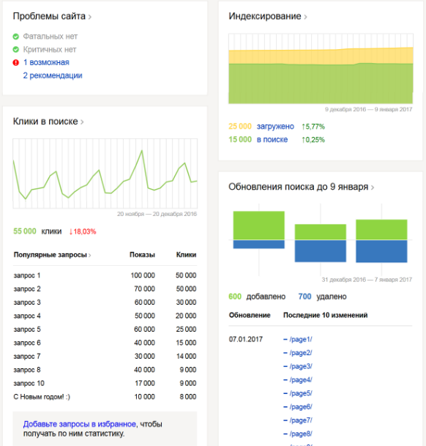Open the /page5/ changed page link
Viewport: 426px width, 446px height.
301,393
